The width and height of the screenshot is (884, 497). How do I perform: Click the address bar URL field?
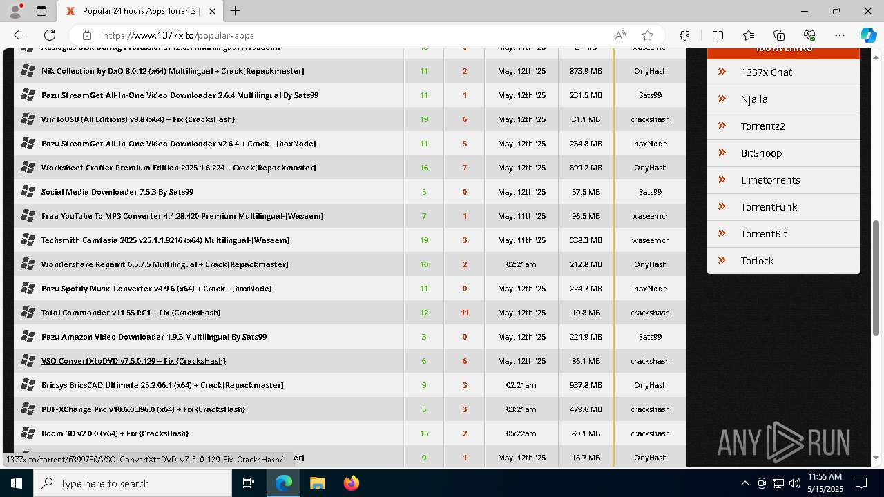pos(352,35)
